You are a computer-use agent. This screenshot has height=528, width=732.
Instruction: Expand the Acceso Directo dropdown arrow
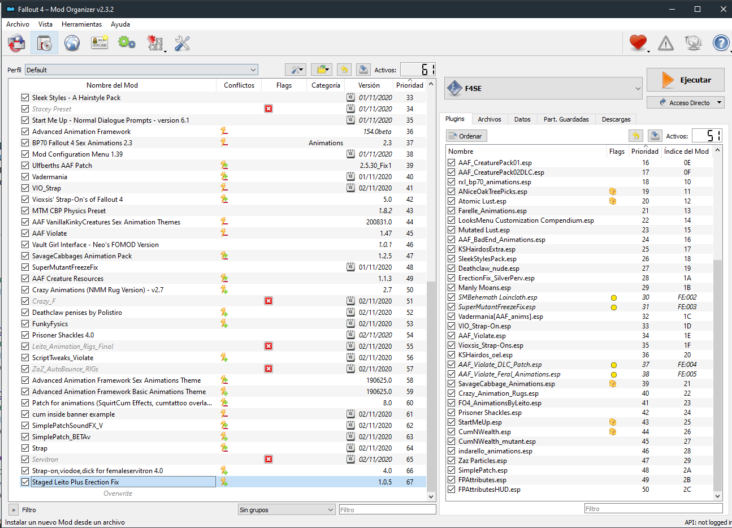720,102
